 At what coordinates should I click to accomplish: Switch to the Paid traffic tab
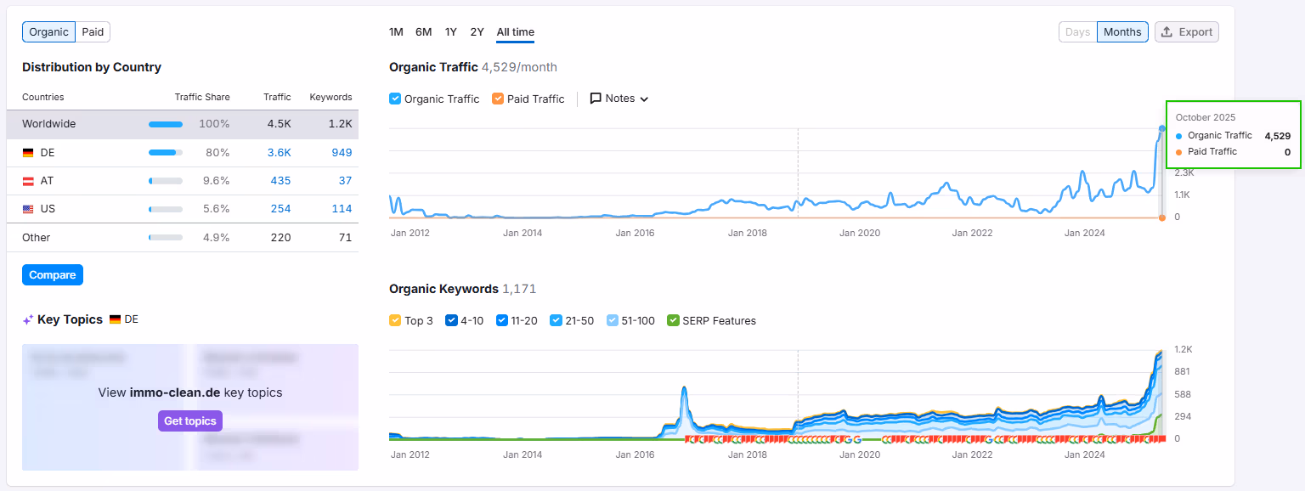pos(93,31)
